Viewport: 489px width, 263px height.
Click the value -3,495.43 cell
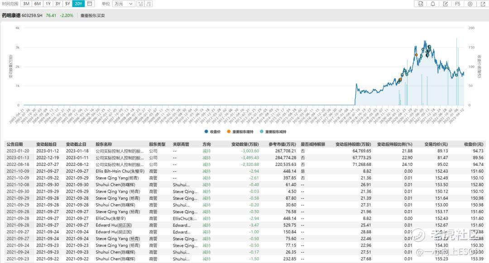click(x=250, y=158)
